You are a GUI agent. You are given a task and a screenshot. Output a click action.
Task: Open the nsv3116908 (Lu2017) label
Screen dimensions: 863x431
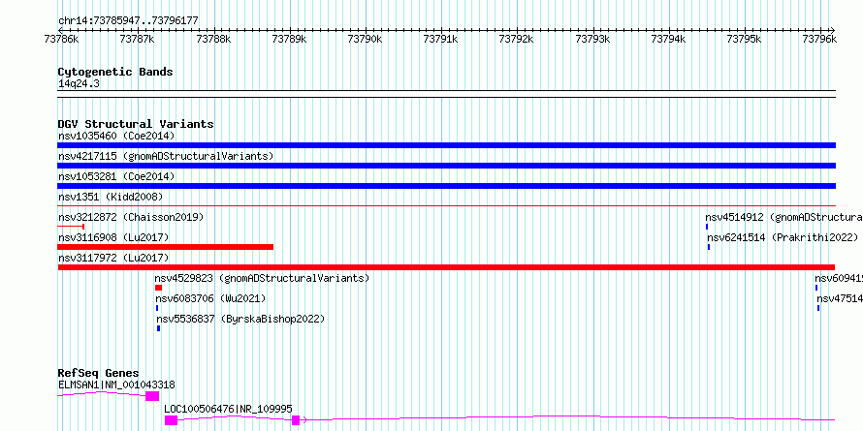(113, 237)
